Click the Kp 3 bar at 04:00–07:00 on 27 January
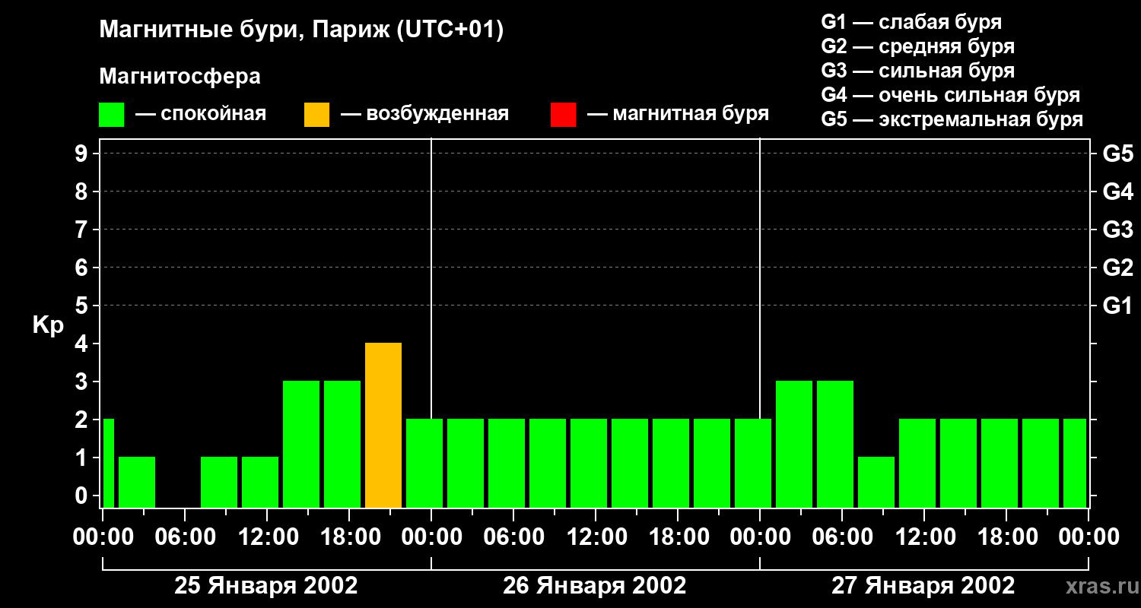1141x608 pixels. coord(835,445)
